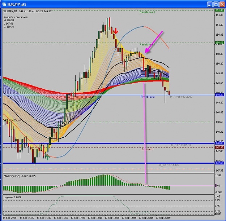Screen dimensions: 226x221
Task: Select the 'Resistance 1' line label
Action: pyautogui.click(x=148, y=45)
